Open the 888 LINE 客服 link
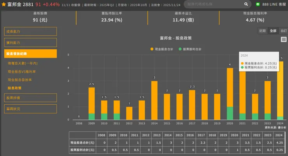This screenshot has height=156, width=288. click(x=274, y=4)
